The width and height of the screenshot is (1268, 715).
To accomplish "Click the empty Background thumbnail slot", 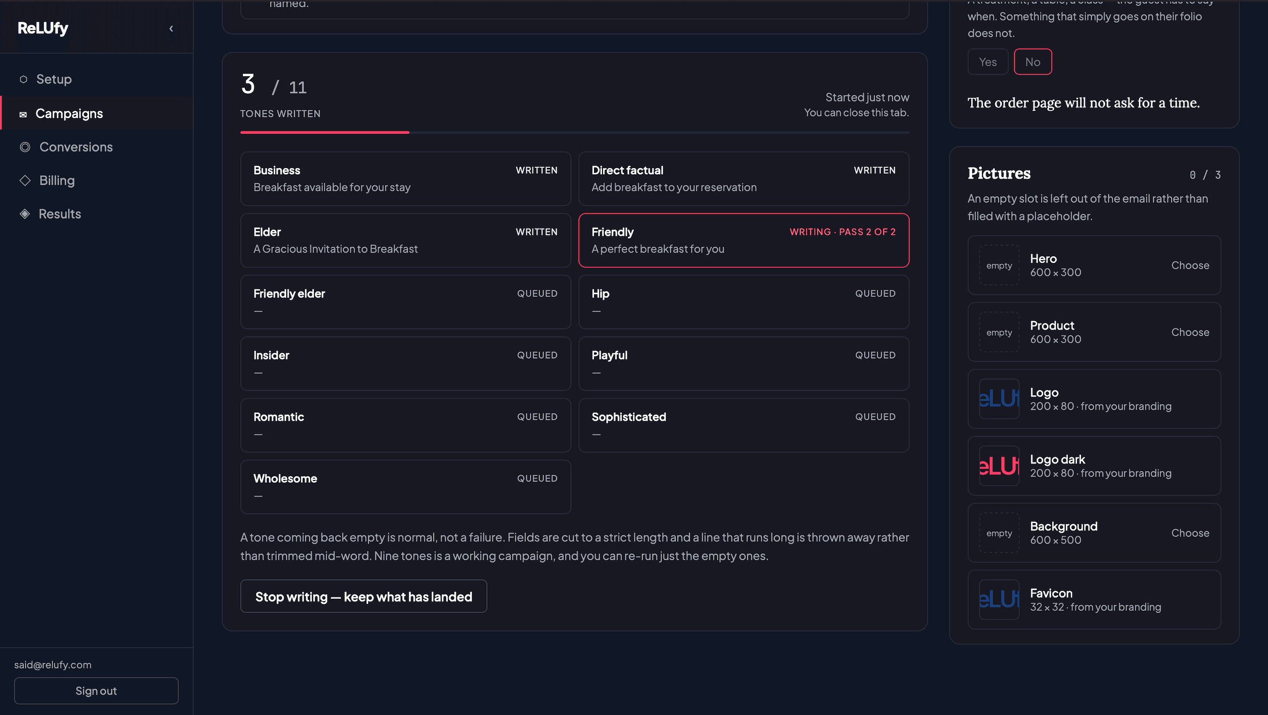I will click(999, 534).
